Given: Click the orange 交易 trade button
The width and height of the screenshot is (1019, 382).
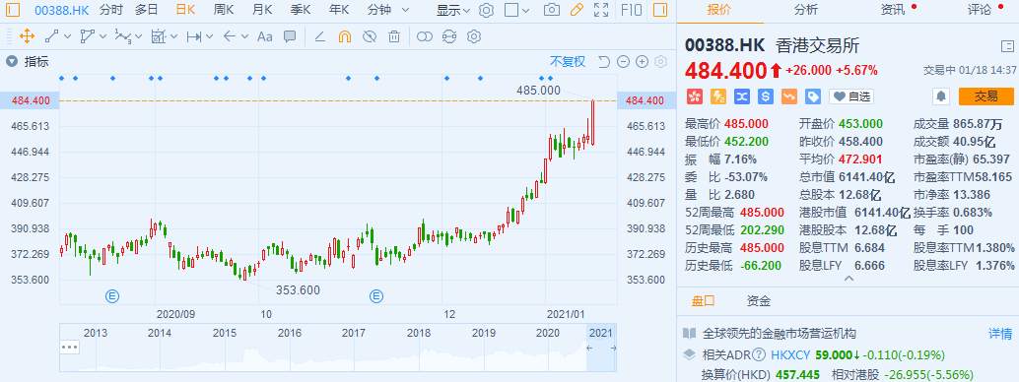Looking at the screenshot, I should point(985,96).
